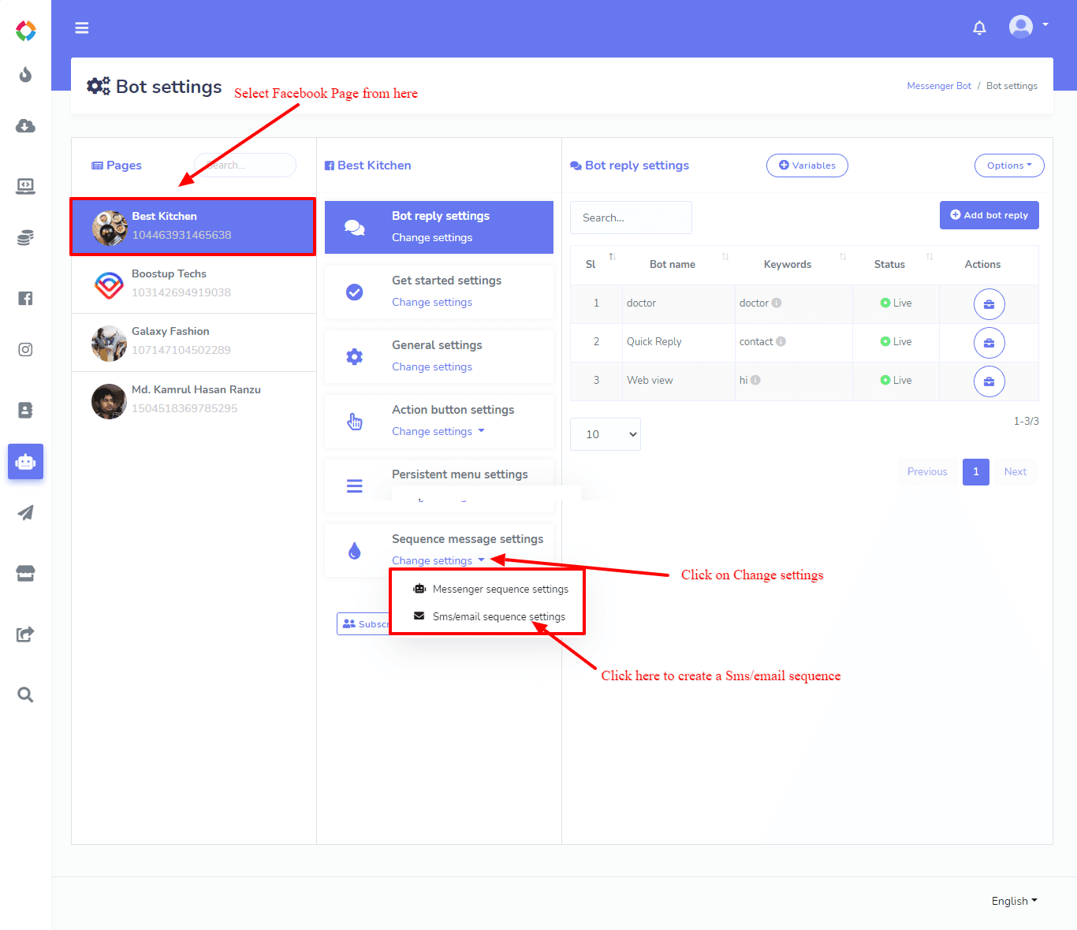Open the notifications bell icon
The width and height of the screenshot is (1077, 930).
point(979,28)
